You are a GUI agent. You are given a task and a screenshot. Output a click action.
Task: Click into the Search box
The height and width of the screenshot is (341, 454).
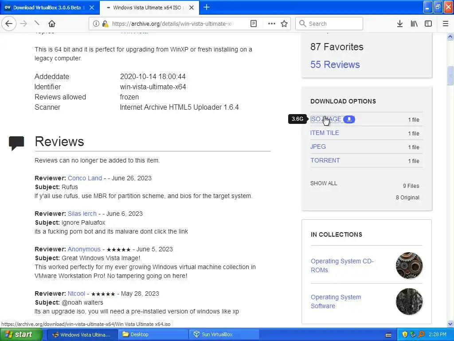click(329, 24)
